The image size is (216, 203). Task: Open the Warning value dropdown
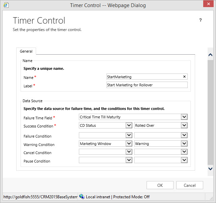(x=184, y=144)
